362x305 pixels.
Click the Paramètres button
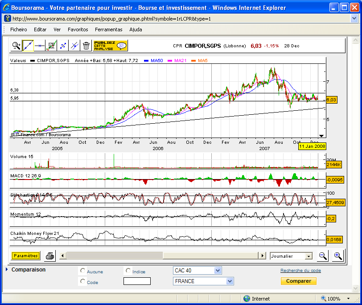click(x=25, y=255)
